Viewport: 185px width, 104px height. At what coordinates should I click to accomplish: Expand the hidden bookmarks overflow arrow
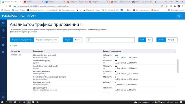[165, 10]
